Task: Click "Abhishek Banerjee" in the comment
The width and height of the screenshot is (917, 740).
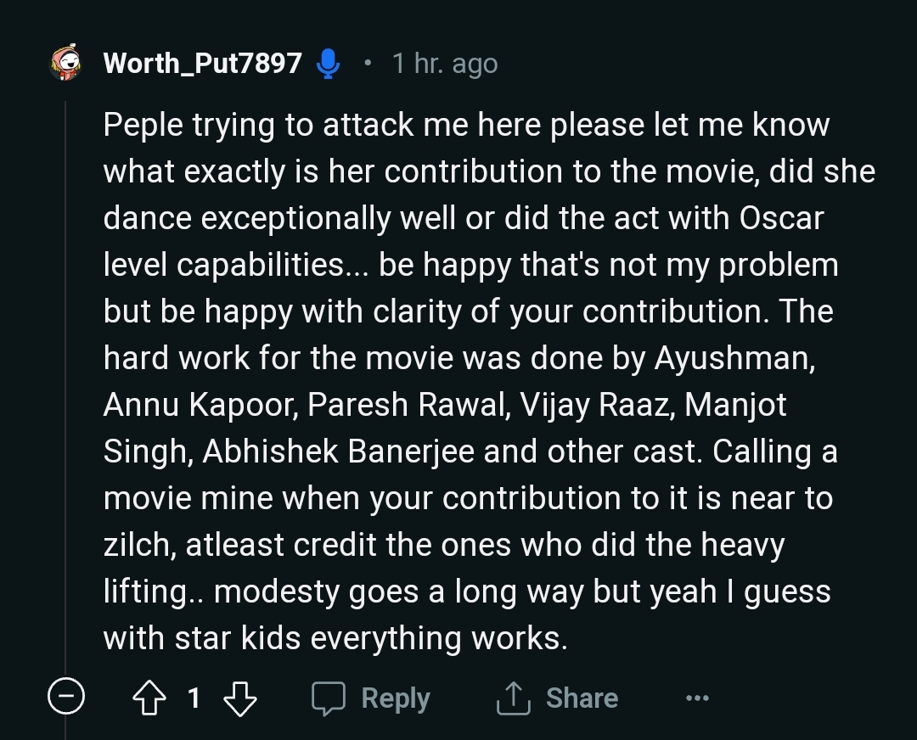Action: coord(339,451)
